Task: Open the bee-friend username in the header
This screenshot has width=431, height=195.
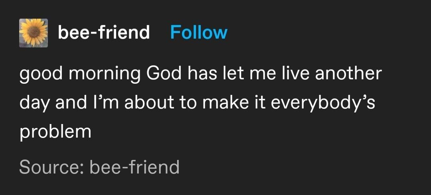Action: point(104,32)
